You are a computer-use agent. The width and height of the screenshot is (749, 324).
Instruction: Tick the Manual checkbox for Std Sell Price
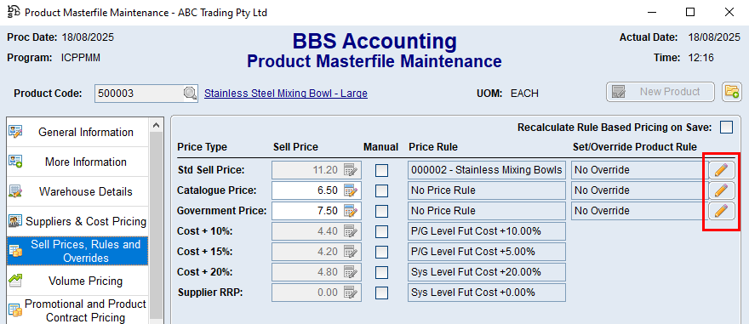tap(381, 170)
